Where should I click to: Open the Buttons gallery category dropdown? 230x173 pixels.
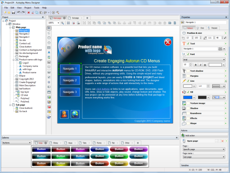click(17, 143)
